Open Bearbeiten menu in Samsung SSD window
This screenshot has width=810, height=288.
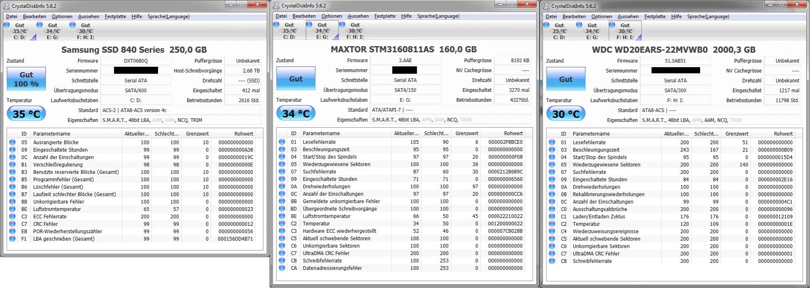click(34, 16)
